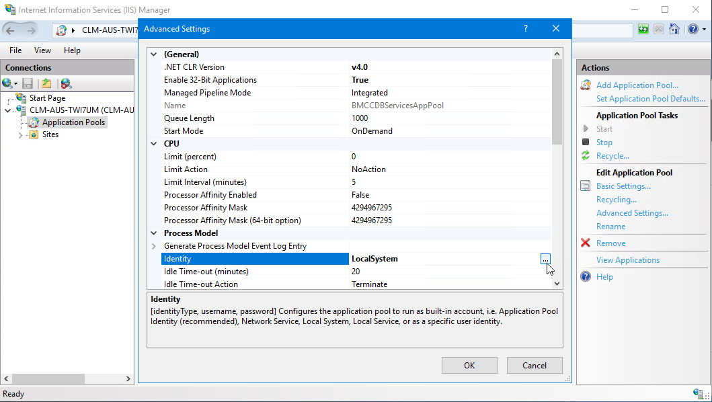
Task: Open the File menu
Action: (15, 50)
